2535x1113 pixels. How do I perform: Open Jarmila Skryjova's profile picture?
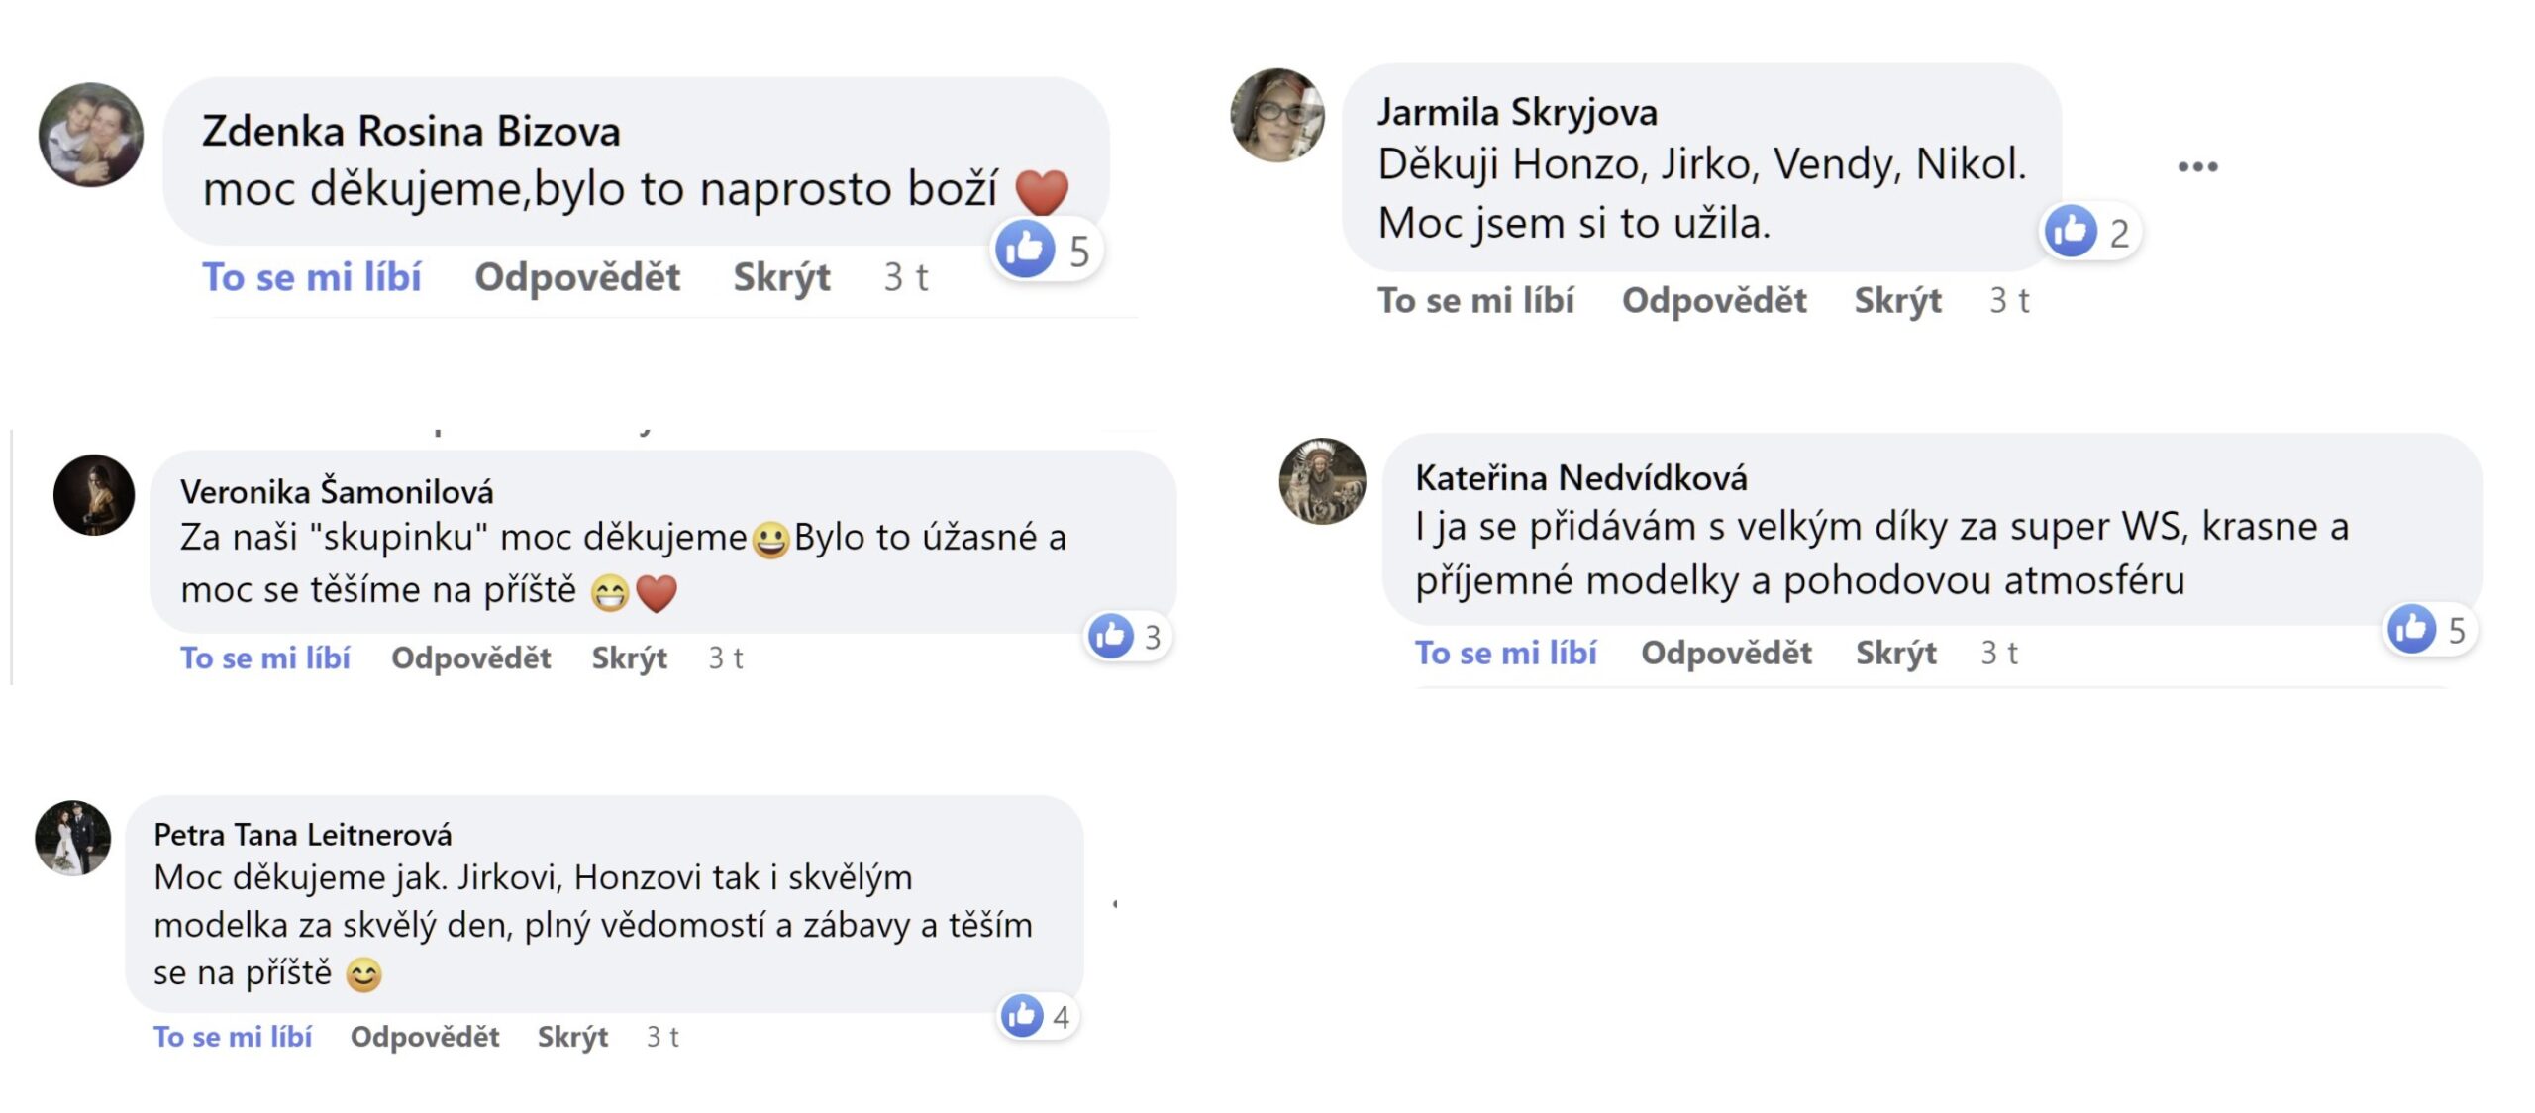point(1277,116)
